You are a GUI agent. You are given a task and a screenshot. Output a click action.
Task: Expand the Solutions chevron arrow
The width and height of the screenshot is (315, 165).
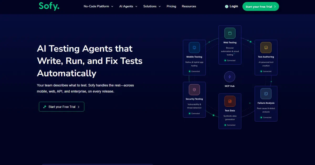pos(160,6)
